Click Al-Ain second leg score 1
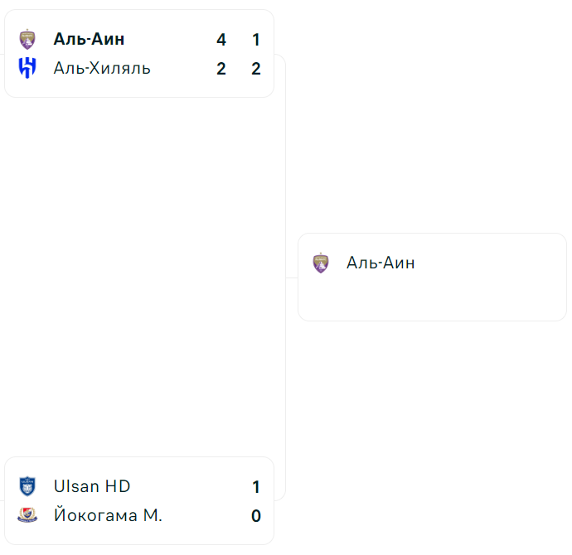 (256, 40)
